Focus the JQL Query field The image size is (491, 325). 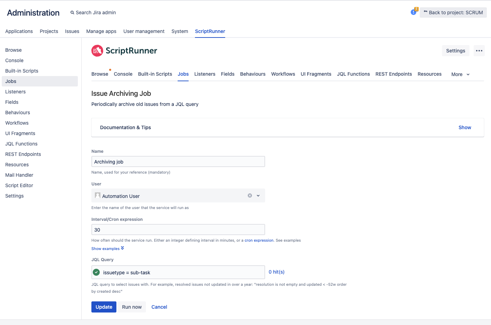(x=178, y=272)
